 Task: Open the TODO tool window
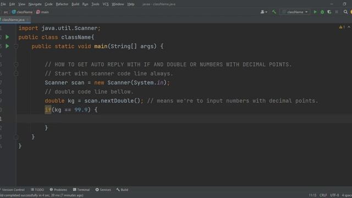(x=37, y=190)
